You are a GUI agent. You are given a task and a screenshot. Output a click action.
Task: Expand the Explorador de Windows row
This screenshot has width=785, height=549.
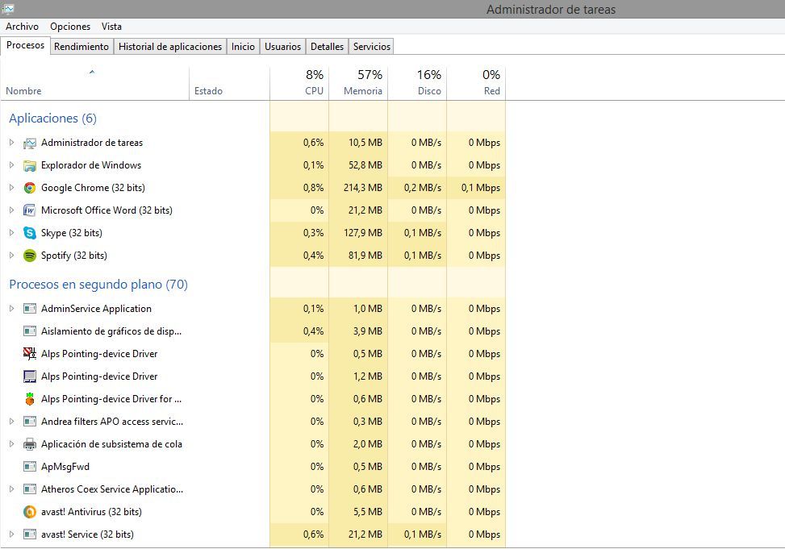(x=11, y=165)
